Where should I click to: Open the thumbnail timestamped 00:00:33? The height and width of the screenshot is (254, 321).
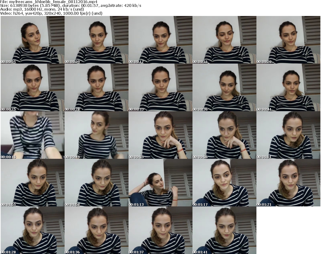coord(160,88)
